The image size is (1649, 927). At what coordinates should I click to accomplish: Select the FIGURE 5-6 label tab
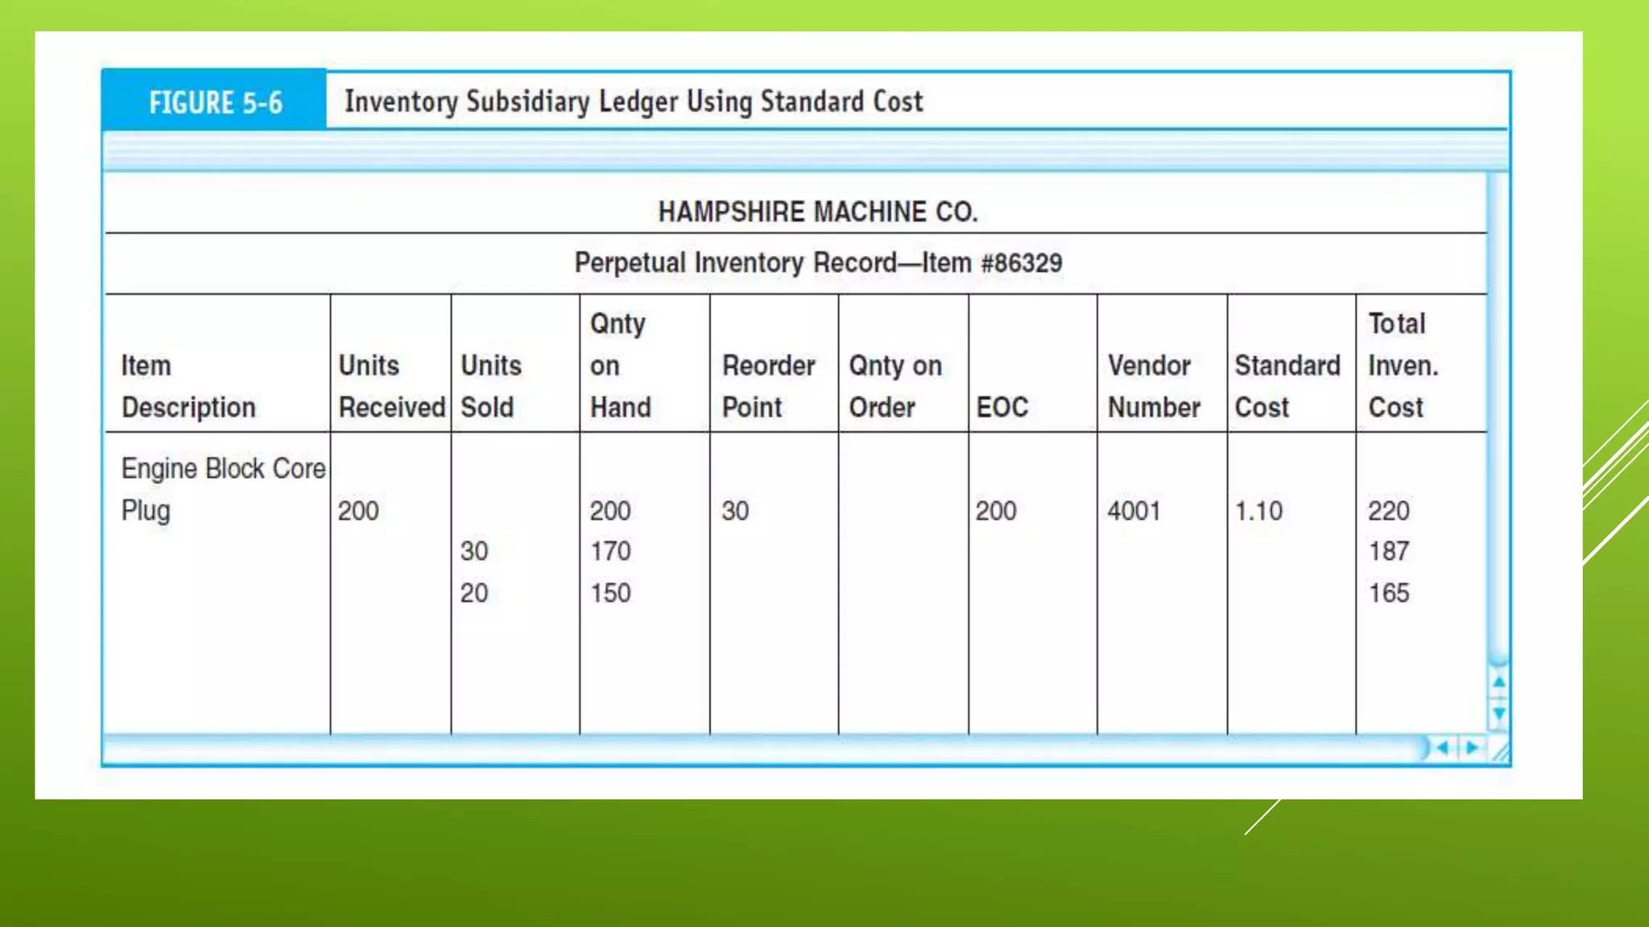click(x=215, y=102)
